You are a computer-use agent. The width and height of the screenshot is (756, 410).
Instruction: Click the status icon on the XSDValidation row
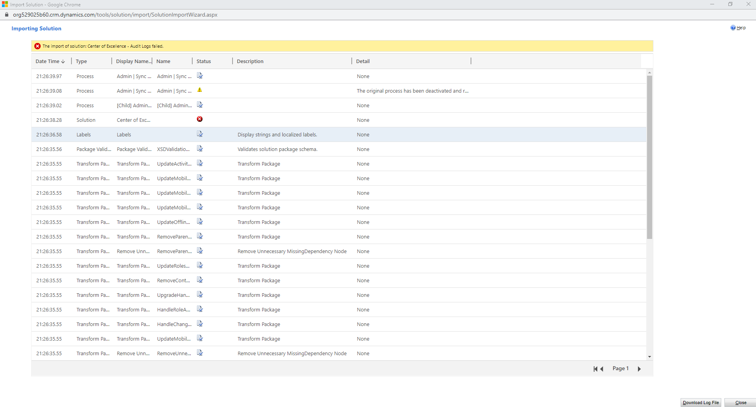[200, 149]
